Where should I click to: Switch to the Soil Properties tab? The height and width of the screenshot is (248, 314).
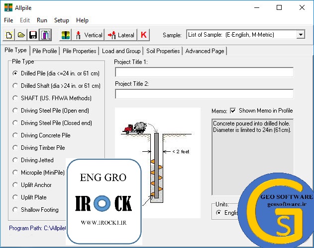pyautogui.click(x=163, y=51)
